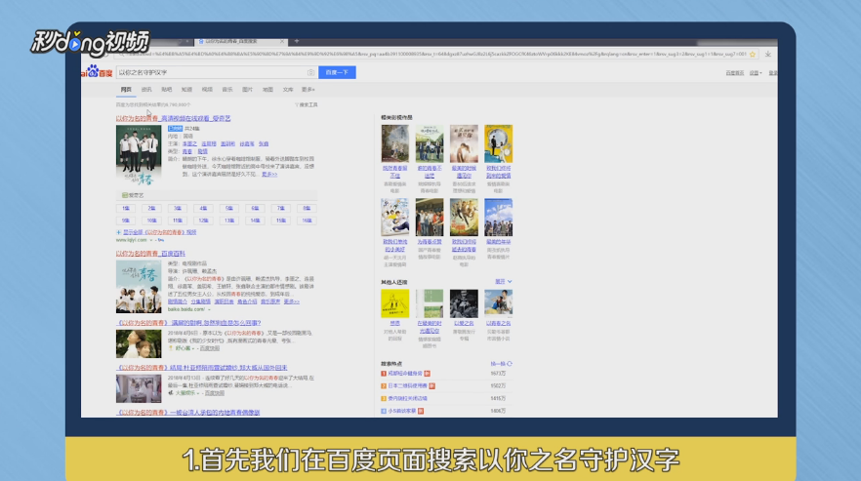The width and height of the screenshot is (861, 481).
Task: Click the Baike result poster thumbnail
Action: coord(139,287)
